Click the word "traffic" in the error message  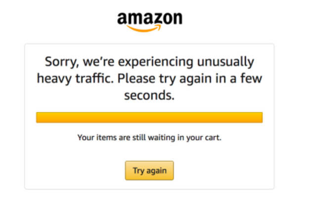[x=84, y=79]
